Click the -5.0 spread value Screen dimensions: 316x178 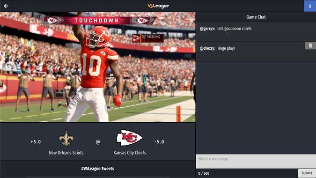pos(159,142)
